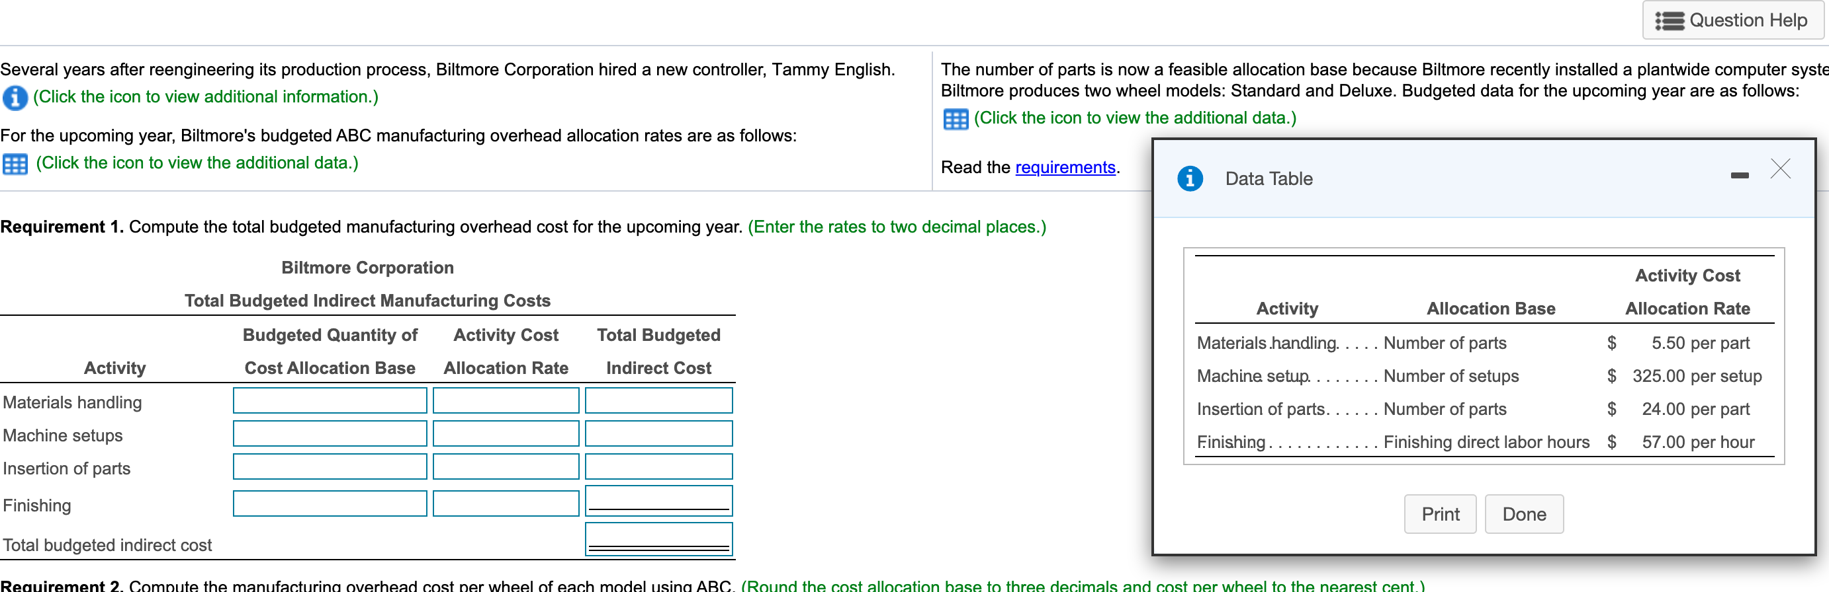
Task: Click 'Requirement 1.' heading text
Action: click(62, 227)
